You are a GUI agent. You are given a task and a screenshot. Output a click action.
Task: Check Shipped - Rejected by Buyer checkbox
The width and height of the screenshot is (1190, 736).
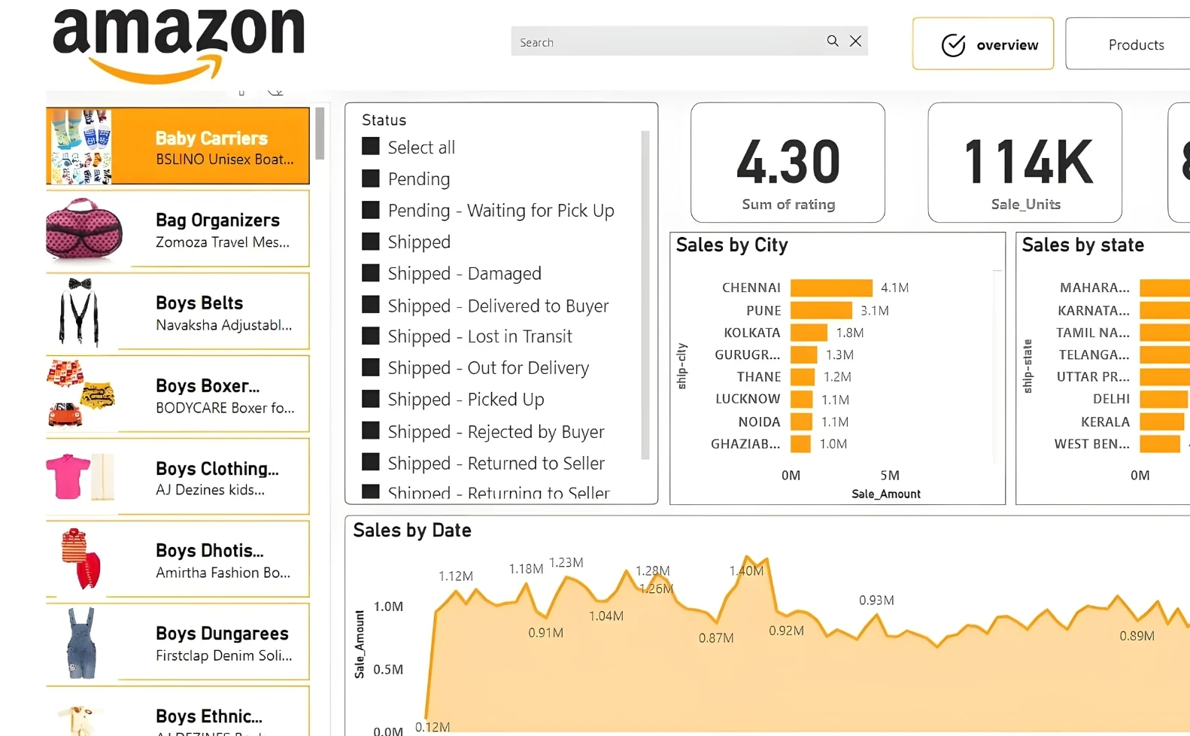pos(371,430)
